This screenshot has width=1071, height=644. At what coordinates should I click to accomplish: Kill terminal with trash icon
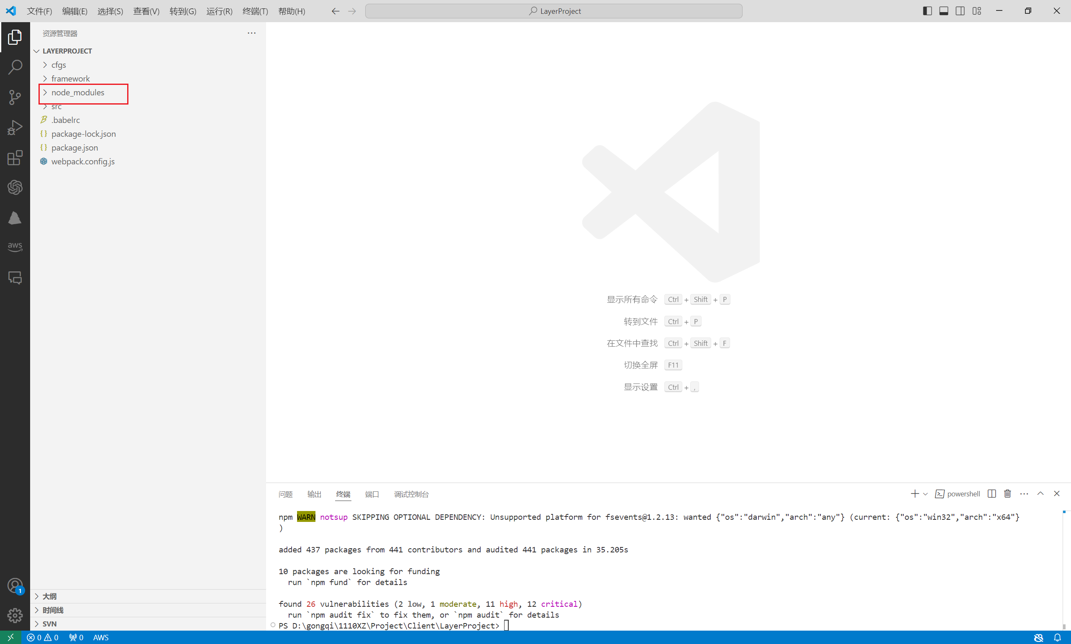pos(1007,494)
